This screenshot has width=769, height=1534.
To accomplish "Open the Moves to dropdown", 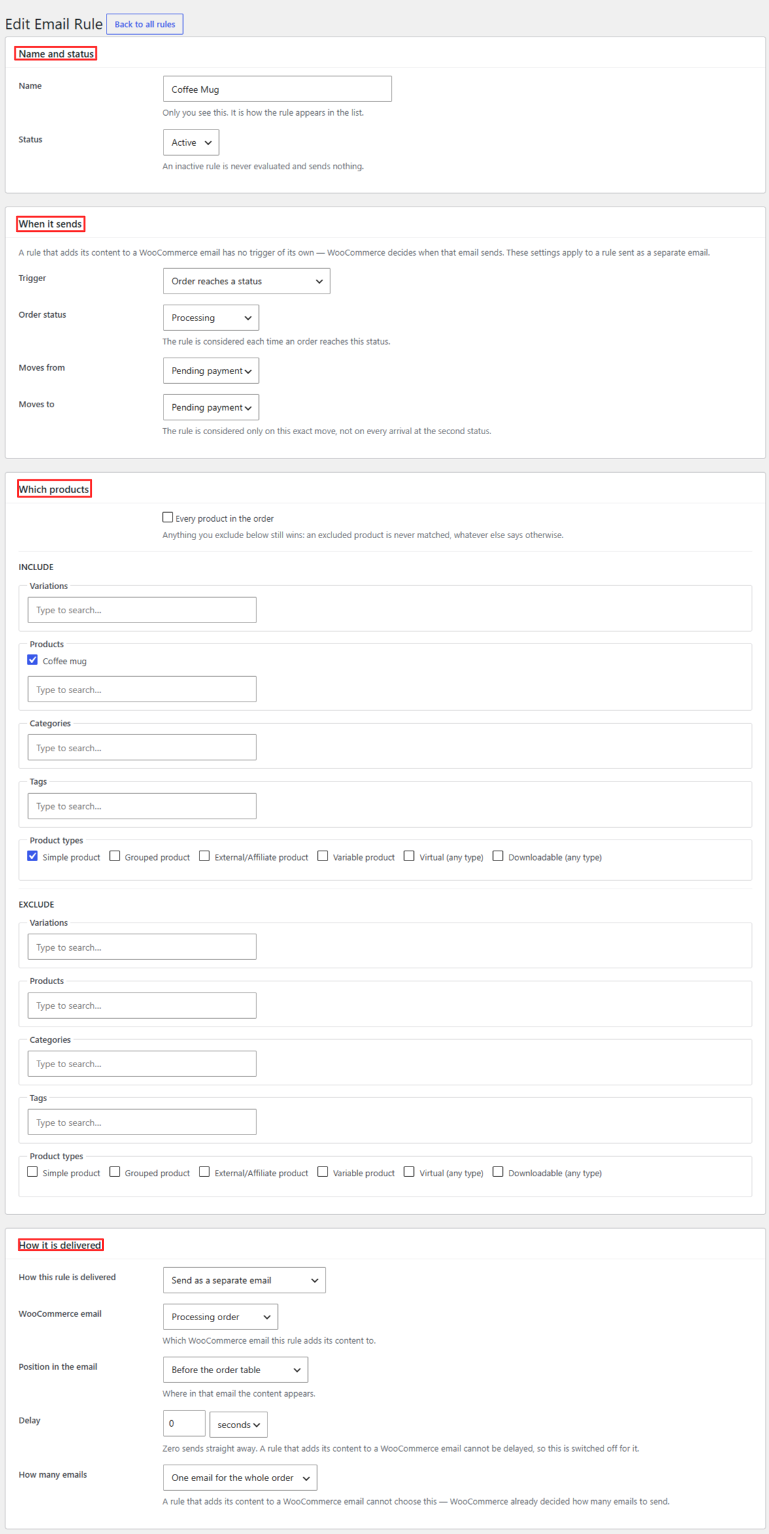I will [x=211, y=407].
